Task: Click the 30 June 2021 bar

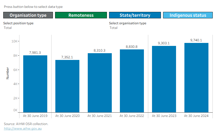Action: tap(100, 83)
